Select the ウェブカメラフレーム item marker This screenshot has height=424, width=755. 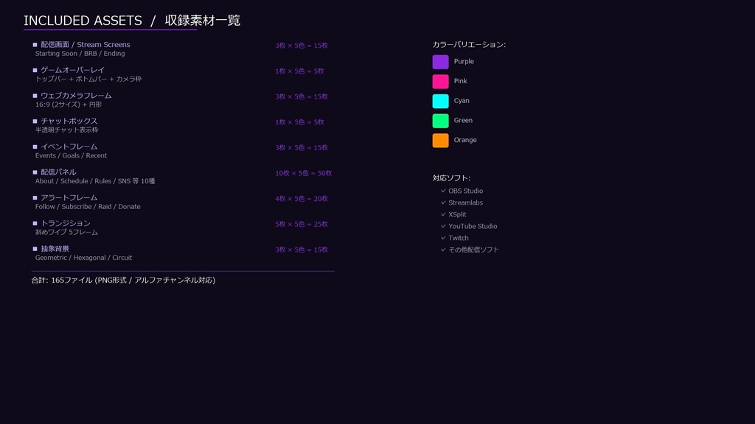click(34, 96)
